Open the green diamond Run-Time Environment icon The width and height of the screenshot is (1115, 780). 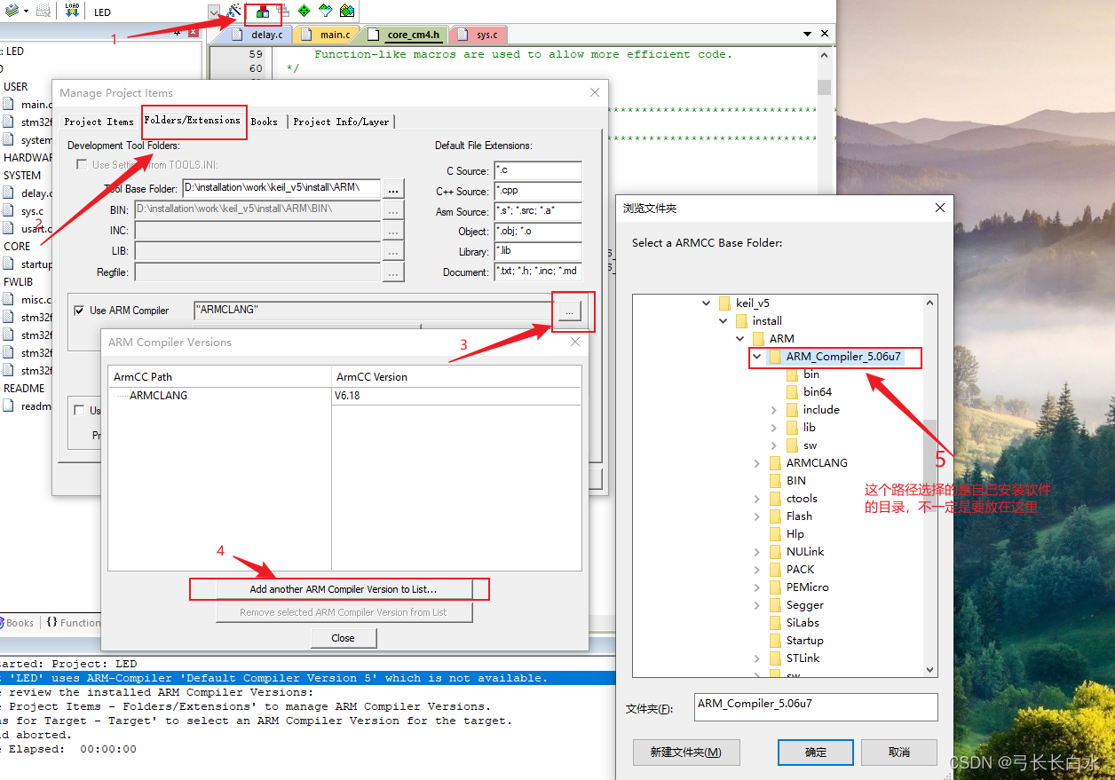[x=304, y=12]
